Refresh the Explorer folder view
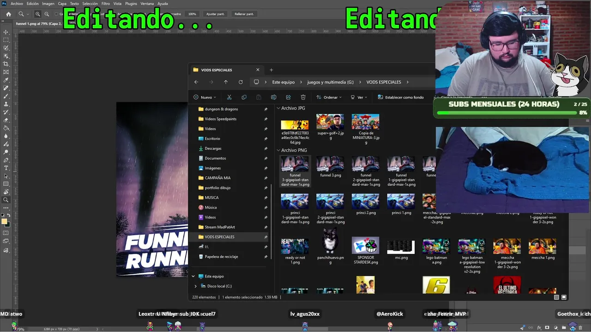Viewport: 591px width, 332px height. pyautogui.click(x=241, y=82)
